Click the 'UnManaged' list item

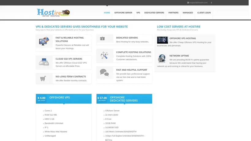(50, 136)
